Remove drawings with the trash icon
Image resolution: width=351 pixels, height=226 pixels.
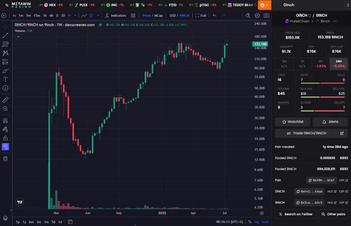(5, 159)
